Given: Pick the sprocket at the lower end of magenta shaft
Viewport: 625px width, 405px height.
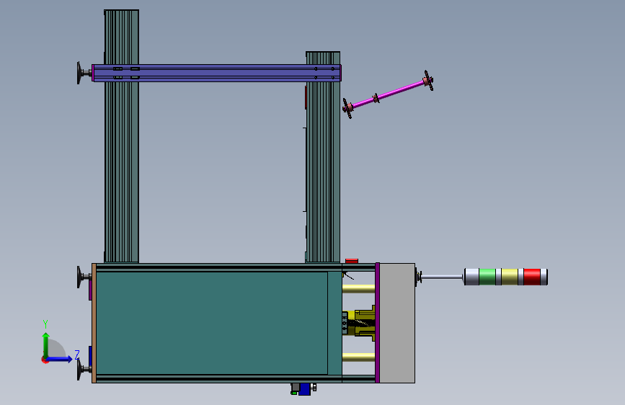Looking at the screenshot, I should click(347, 108).
